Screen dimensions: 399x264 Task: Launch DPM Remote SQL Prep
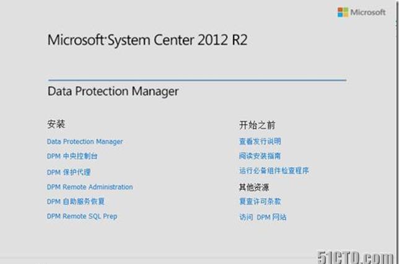(x=82, y=216)
